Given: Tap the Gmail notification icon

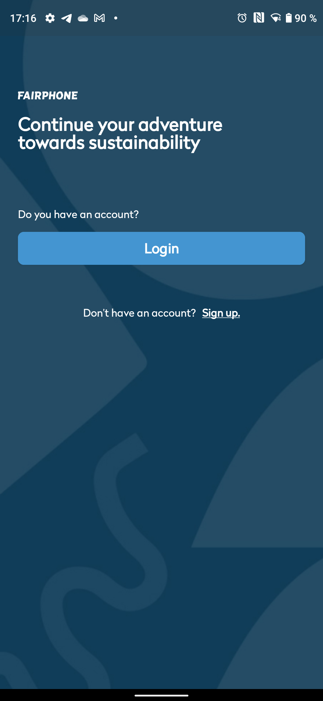Looking at the screenshot, I should point(99,18).
